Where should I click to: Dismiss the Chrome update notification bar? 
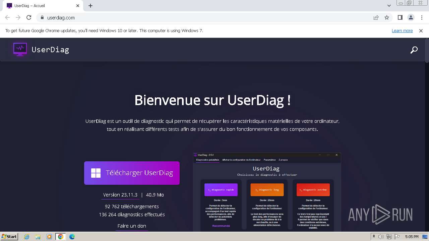click(421, 30)
